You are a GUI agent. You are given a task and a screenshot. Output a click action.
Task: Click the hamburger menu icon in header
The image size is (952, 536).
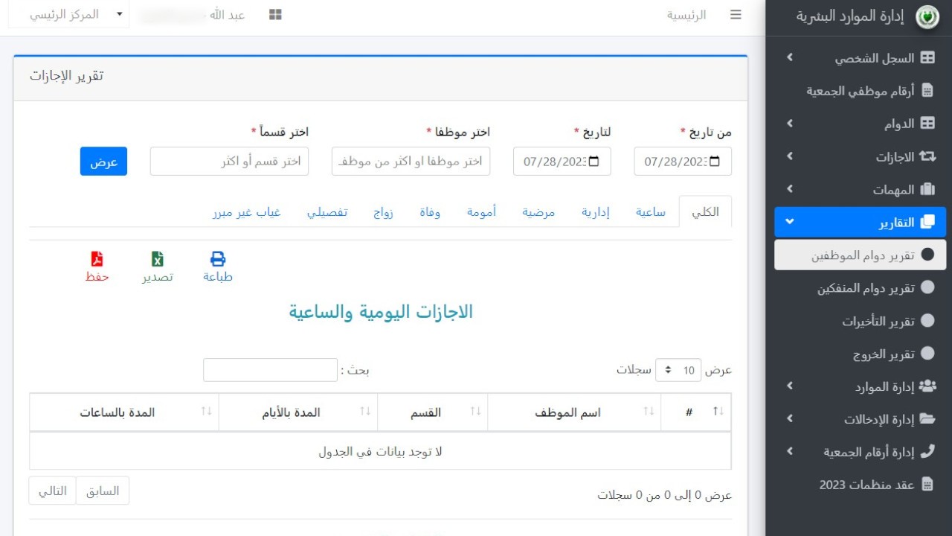pyautogui.click(x=736, y=15)
